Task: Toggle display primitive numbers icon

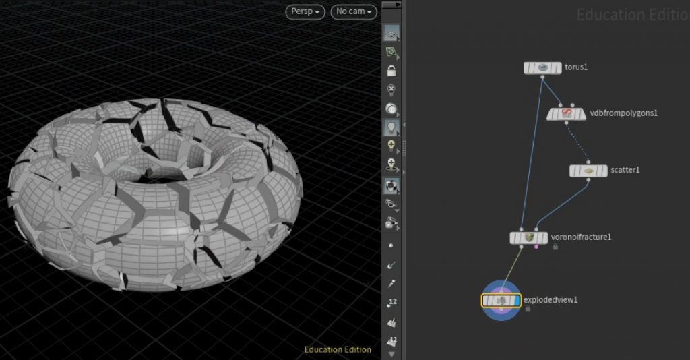Action: [391, 340]
